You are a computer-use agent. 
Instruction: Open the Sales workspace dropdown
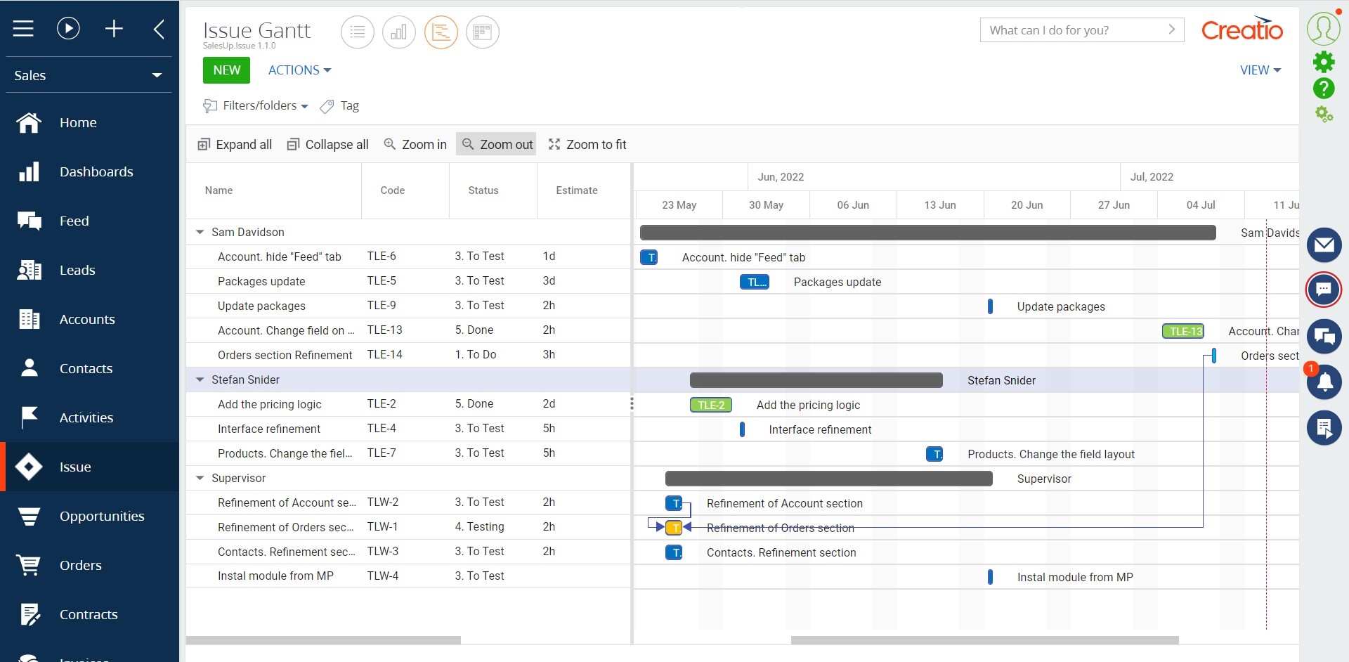point(156,75)
